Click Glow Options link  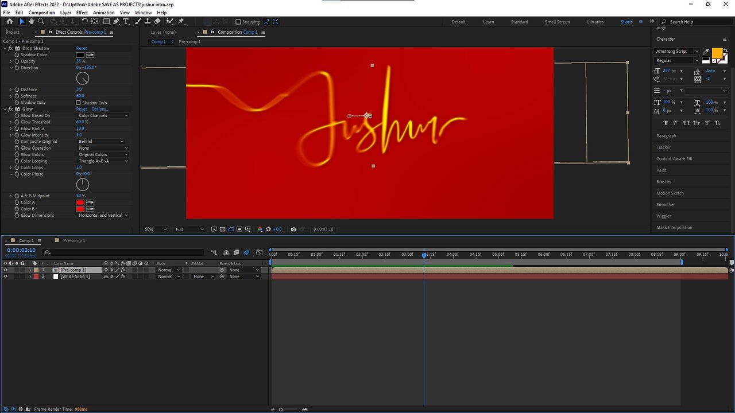tap(100, 109)
